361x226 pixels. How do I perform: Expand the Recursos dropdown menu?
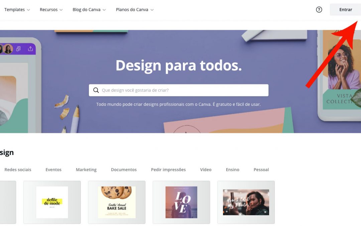(x=51, y=10)
